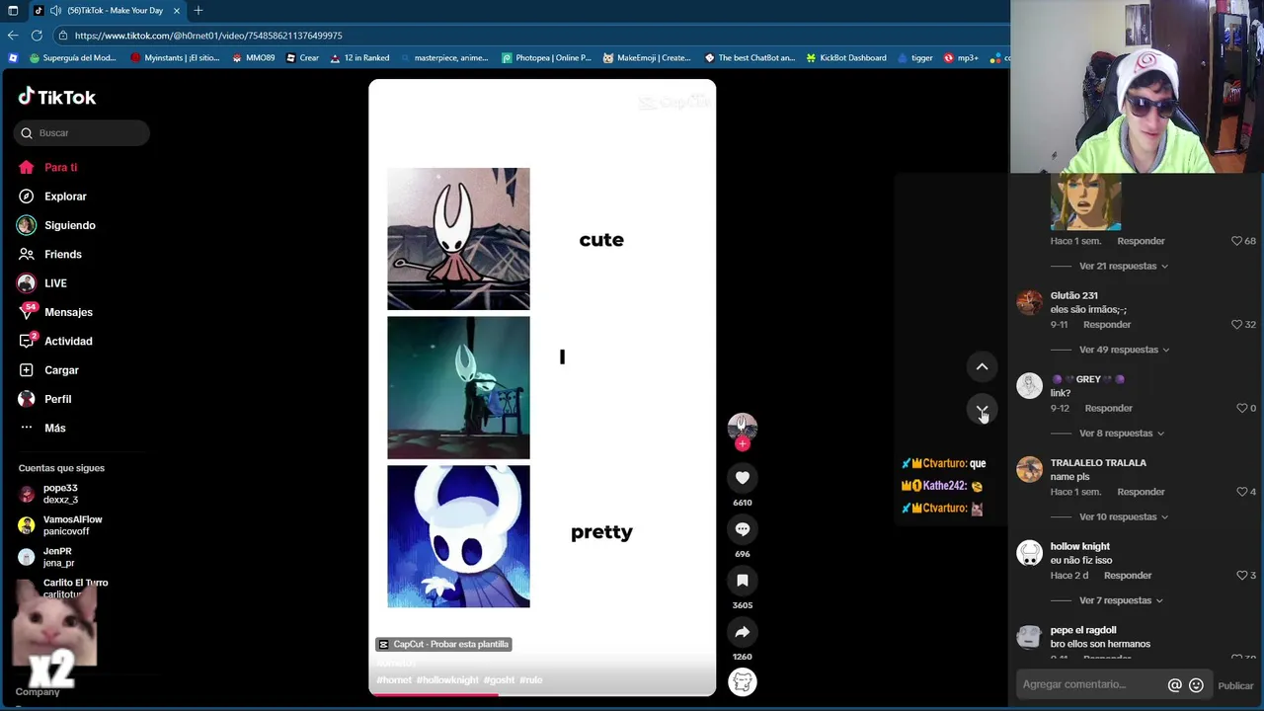Open the CapCut Probar esta plantilla link
The width and height of the screenshot is (1264, 711).
pyautogui.click(x=443, y=644)
